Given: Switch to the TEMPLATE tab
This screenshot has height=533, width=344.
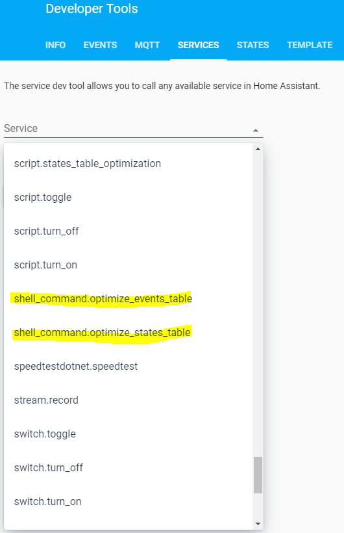Looking at the screenshot, I should 310,45.
